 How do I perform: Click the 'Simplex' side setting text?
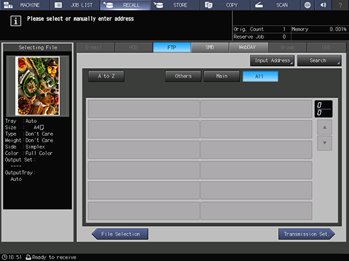pyautogui.click(x=35, y=147)
